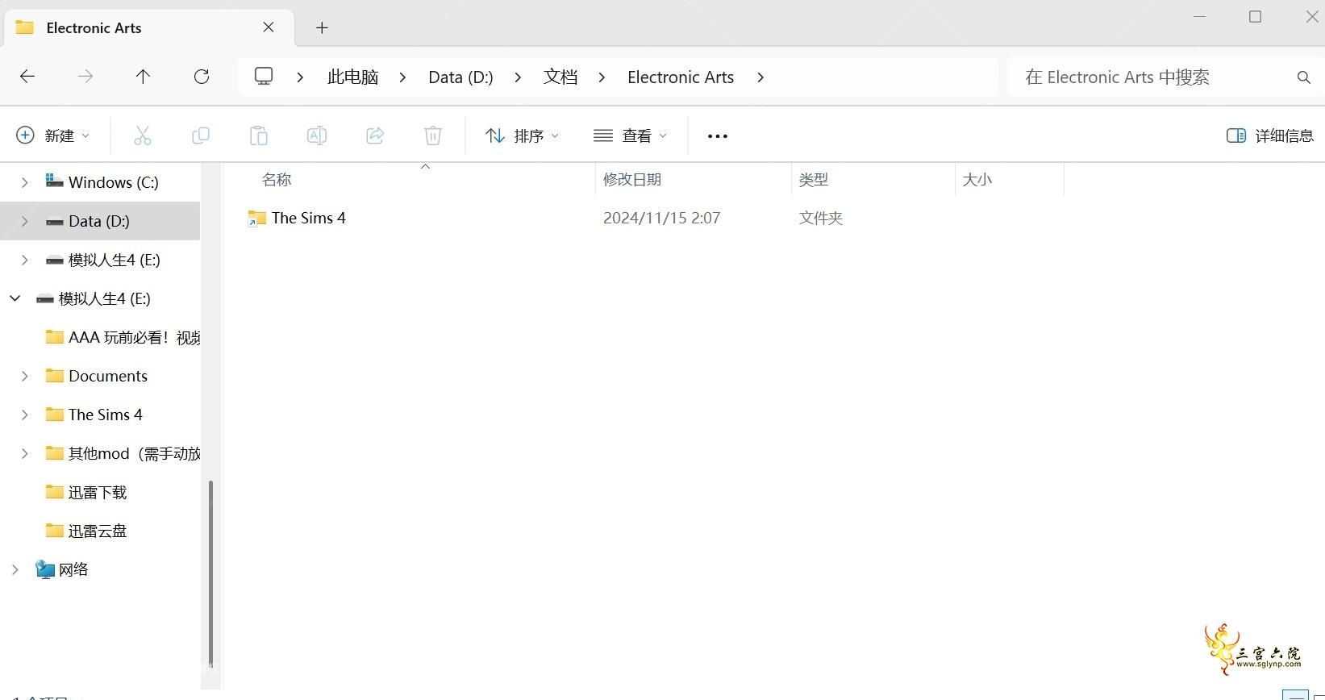Click the search magnifier icon
The image size is (1325, 700).
coord(1303,77)
